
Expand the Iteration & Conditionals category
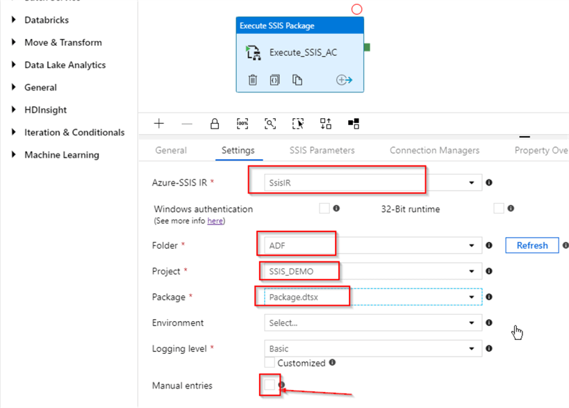74,132
